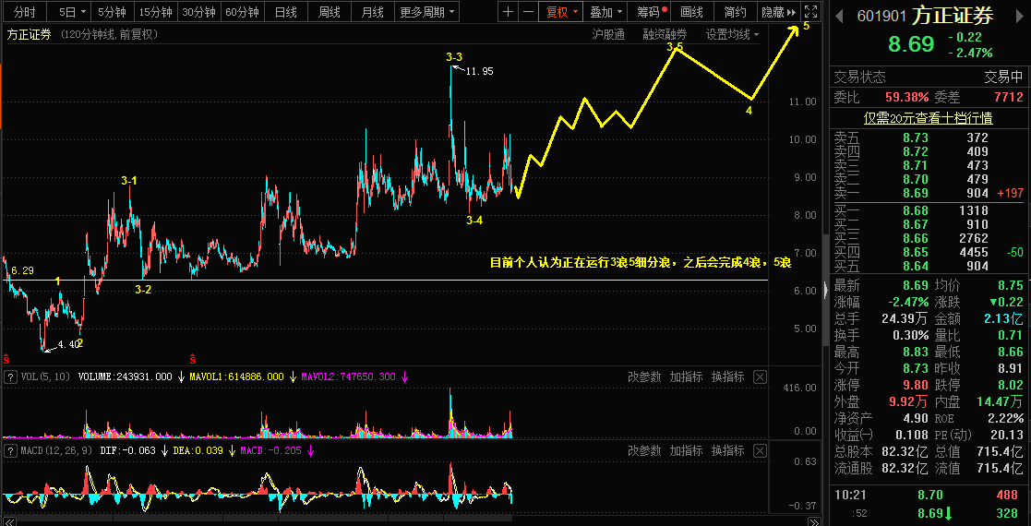Click 改参数 on the MACD panel

[x=643, y=450]
